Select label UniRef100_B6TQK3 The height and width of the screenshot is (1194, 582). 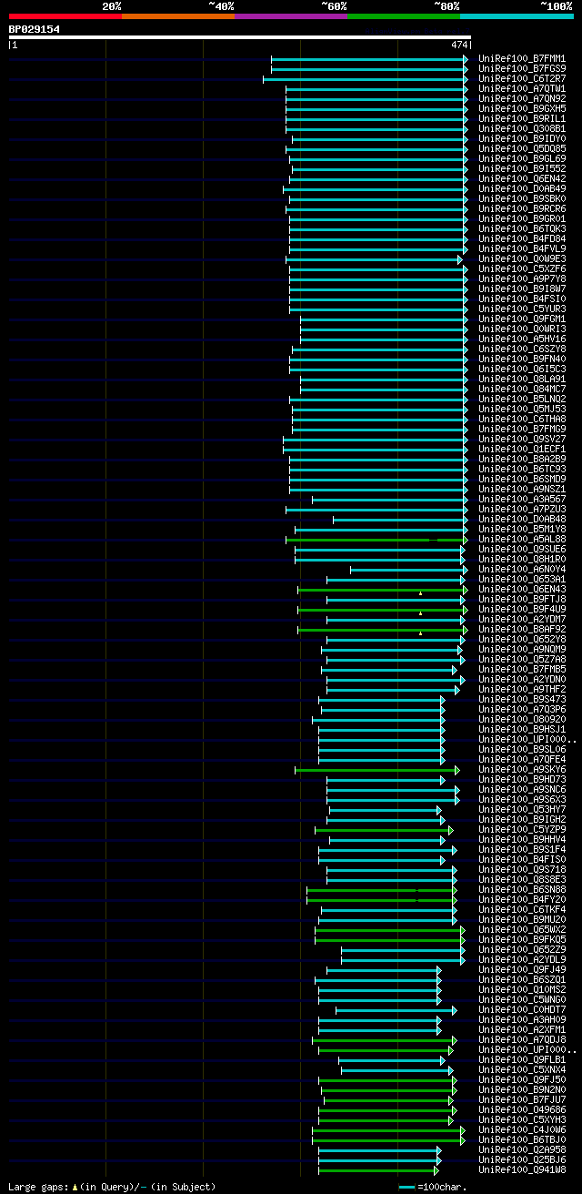522,228
